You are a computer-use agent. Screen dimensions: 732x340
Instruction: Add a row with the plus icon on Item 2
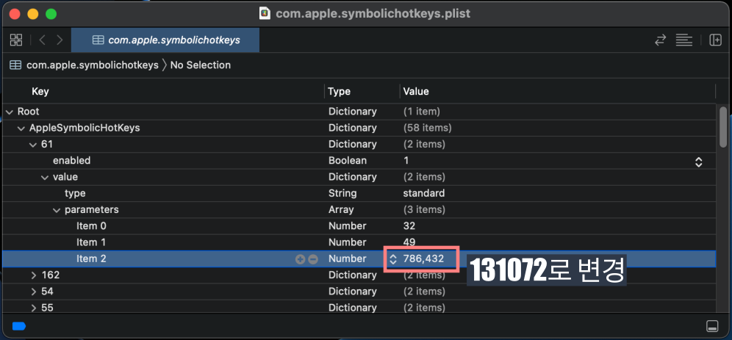(x=300, y=258)
